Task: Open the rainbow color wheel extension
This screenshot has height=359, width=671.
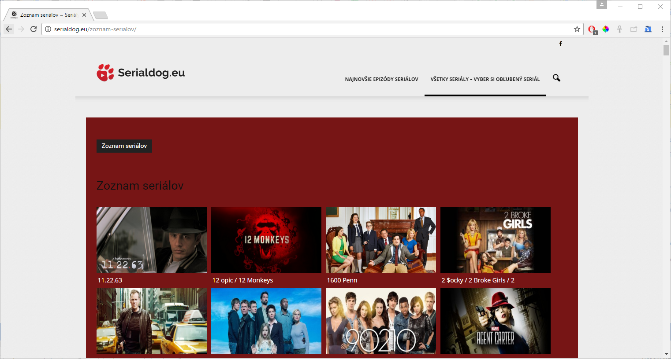Action: (606, 29)
